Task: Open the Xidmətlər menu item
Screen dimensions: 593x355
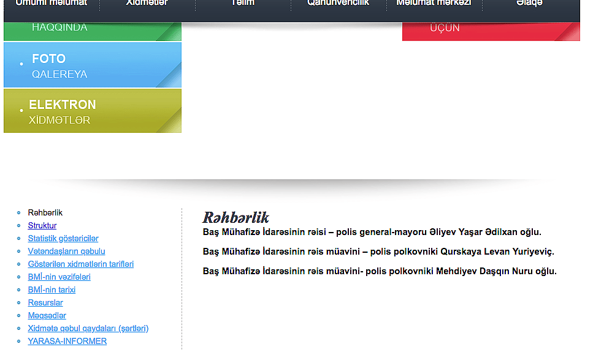Action: [147, 4]
